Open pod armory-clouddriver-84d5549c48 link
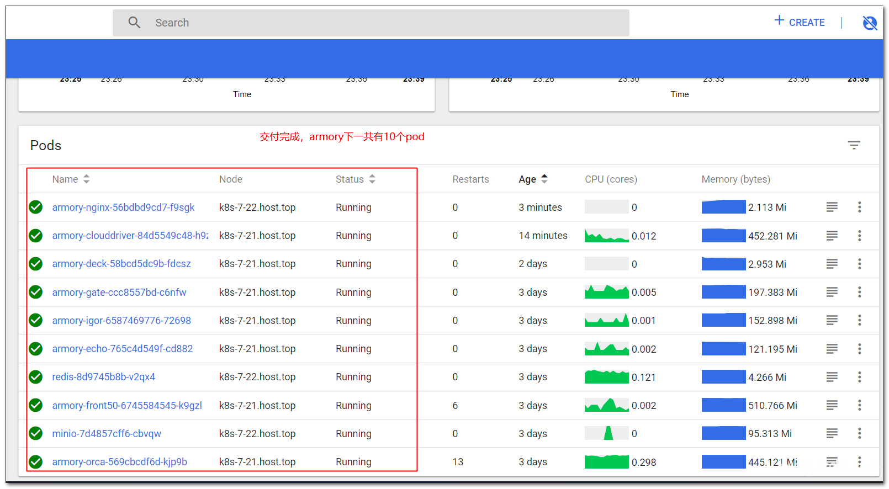Image resolution: width=889 pixels, height=489 pixels. [130, 236]
